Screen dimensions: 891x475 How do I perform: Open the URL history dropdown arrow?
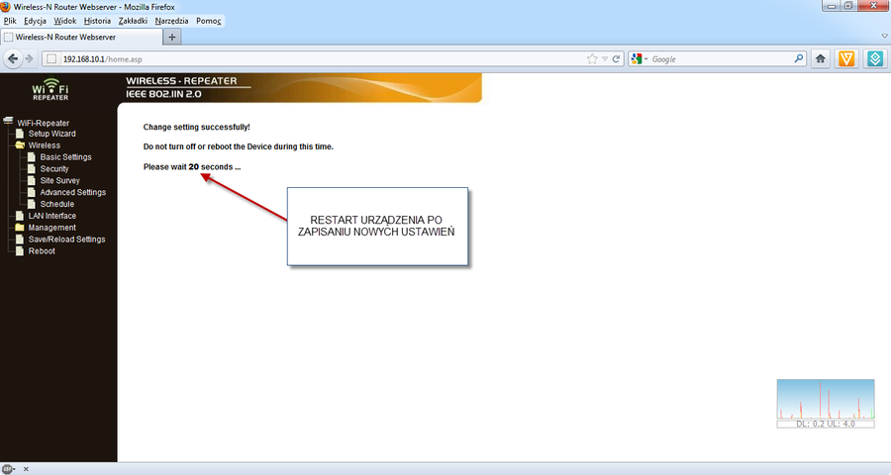click(x=605, y=59)
